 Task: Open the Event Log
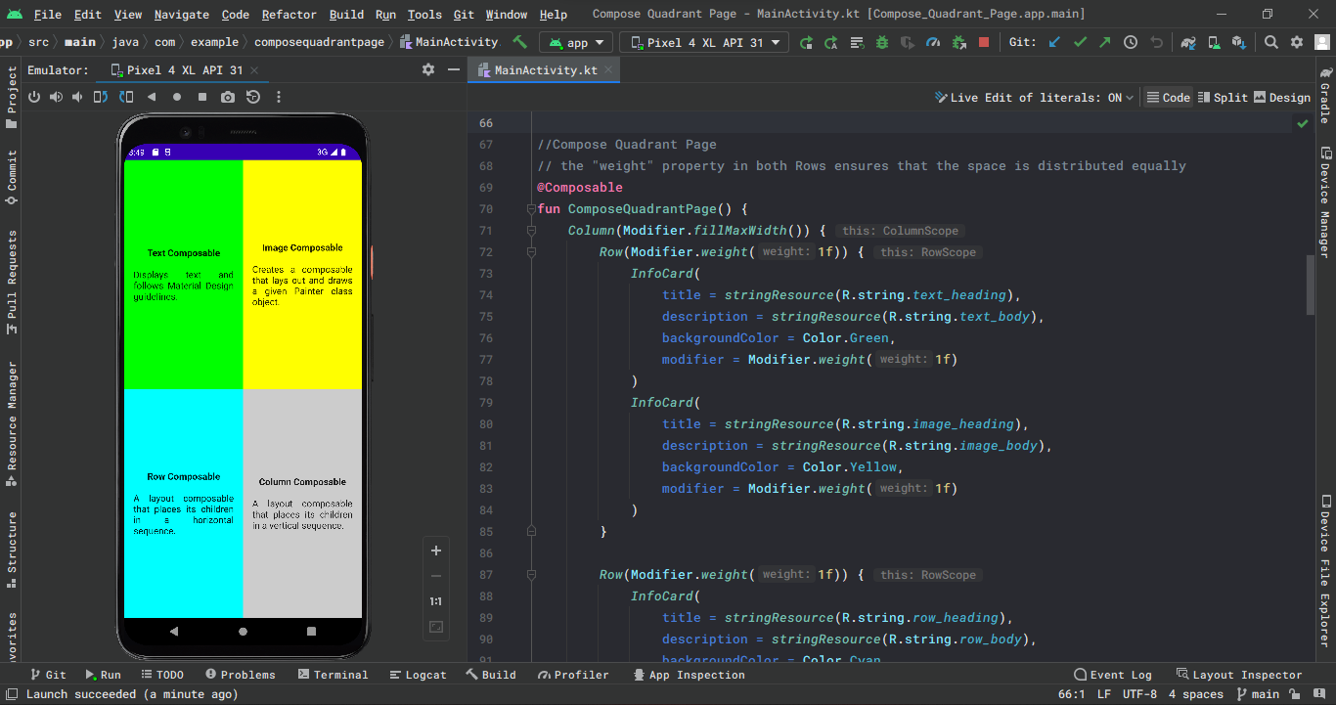pyautogui.click(x=1113, y=674)
